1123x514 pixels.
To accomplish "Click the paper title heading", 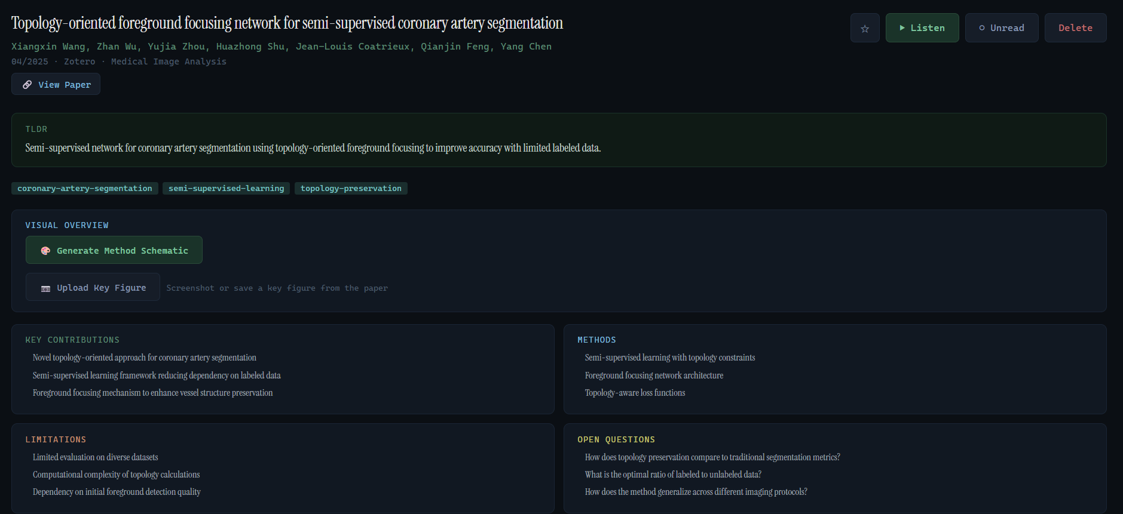I will click(x=287, y=23).
